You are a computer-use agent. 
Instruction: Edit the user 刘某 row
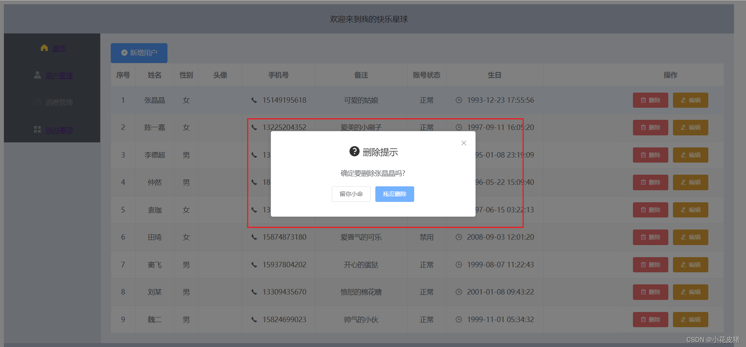pos(690,292)
